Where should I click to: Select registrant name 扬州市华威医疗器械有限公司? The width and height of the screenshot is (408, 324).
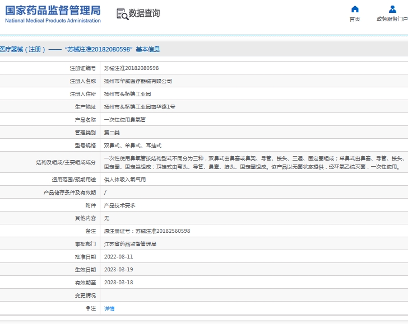[138, 81]
